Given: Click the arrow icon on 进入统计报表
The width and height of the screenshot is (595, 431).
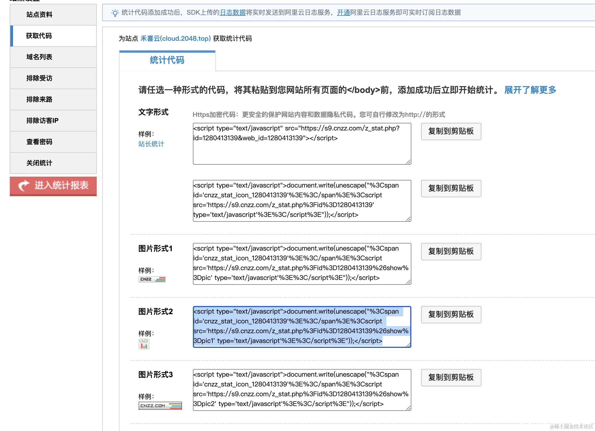Looking at the screenshot, I should coord(24,186).
